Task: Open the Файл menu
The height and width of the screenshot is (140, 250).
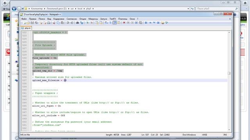Action: [x=24, y=19]
